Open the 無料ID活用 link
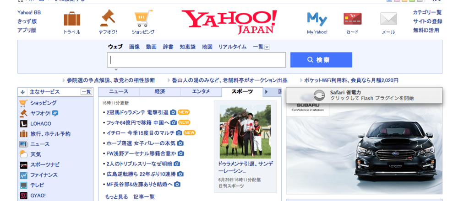 point(426,30)
